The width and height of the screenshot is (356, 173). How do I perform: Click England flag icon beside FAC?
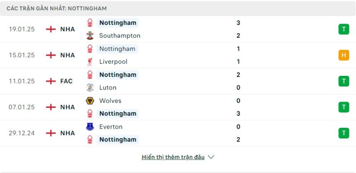pyautogui.click(x=51, y=81)
